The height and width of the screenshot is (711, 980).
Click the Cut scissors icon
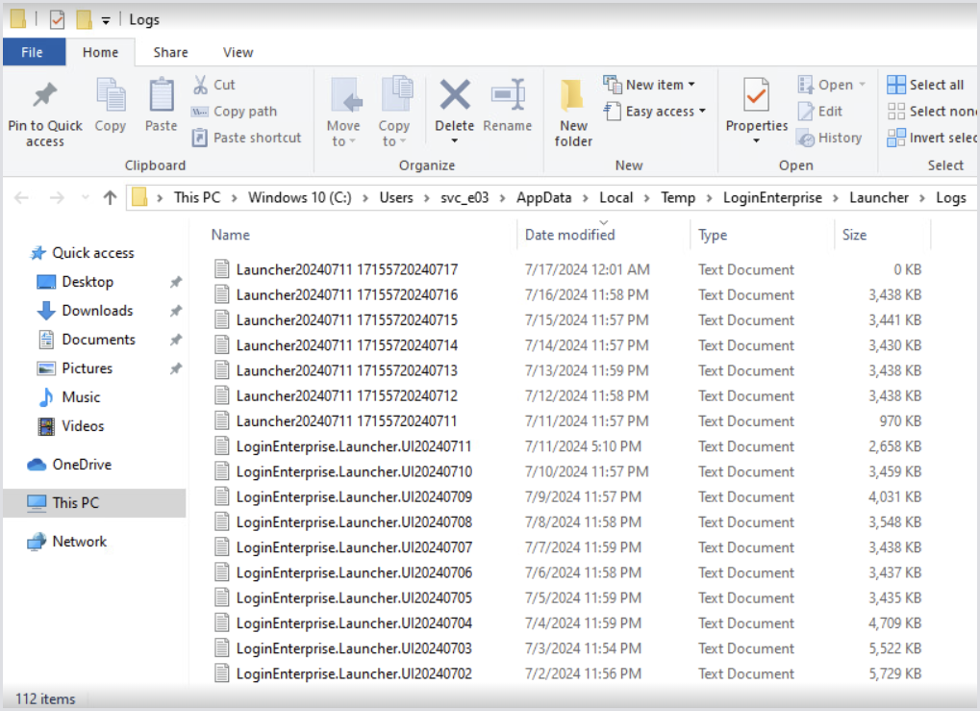coord(201,85)
